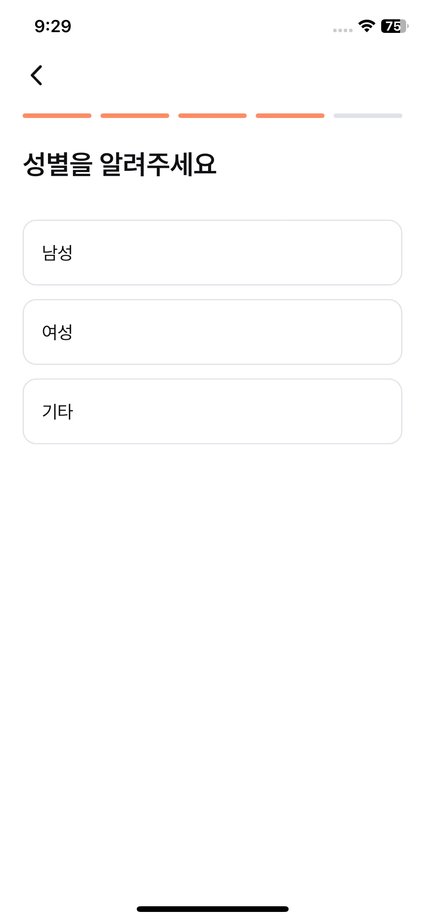Select the 남성 gender option
The image size is (425, 921).
[x=212, y=253]
